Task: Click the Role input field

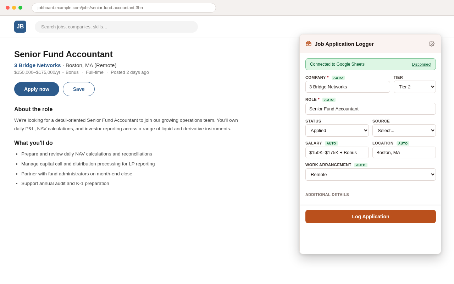Action: [x=371, y=109]
